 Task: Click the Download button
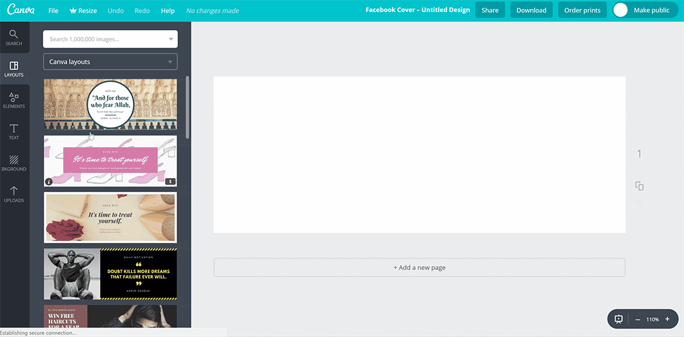click(x=531, y=11)
